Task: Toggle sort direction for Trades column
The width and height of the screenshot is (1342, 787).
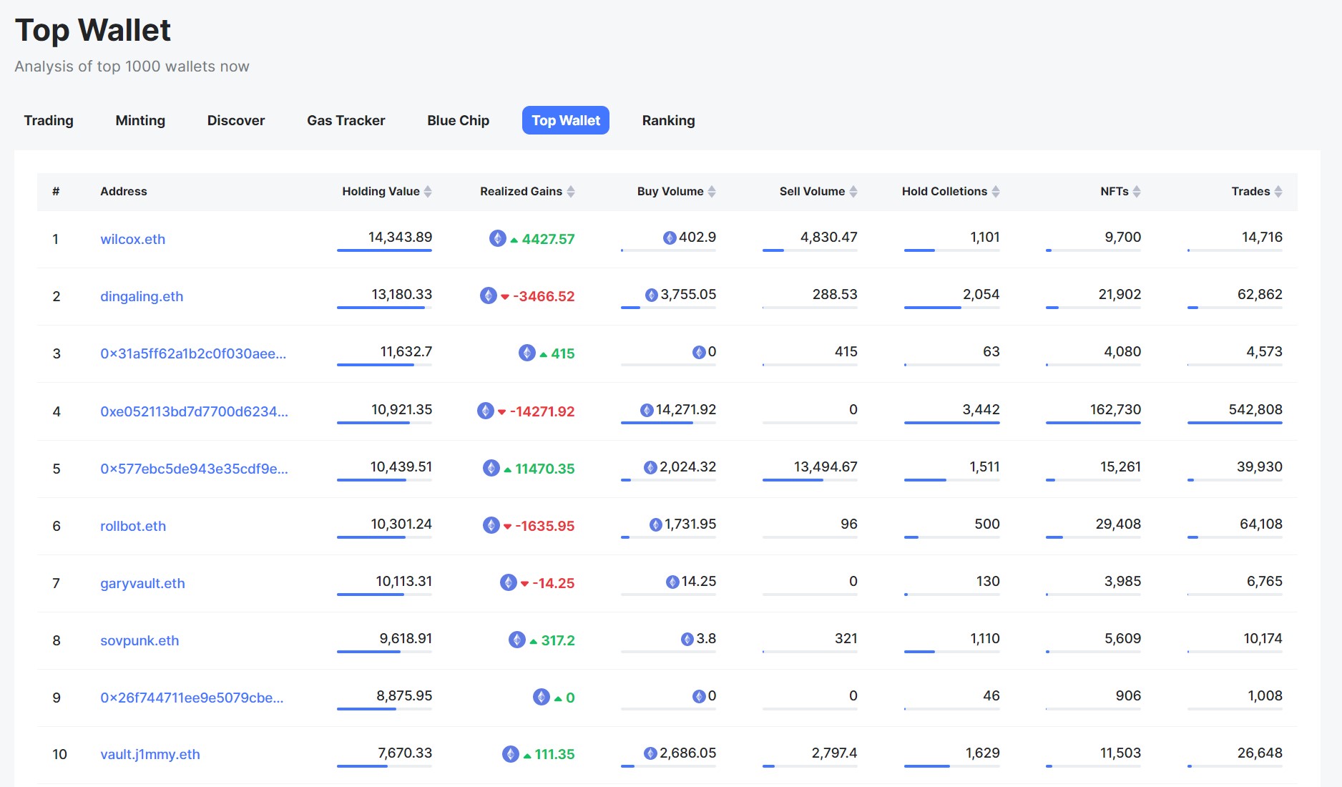Action: pos(1278,192)
